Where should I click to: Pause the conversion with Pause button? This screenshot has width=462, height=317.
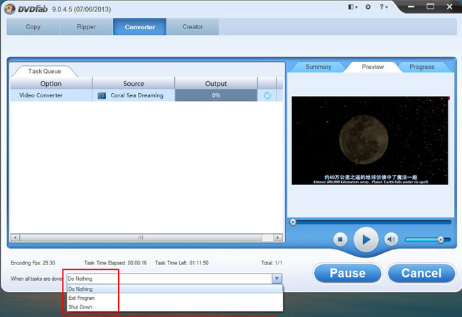click(x=348, y=273)
